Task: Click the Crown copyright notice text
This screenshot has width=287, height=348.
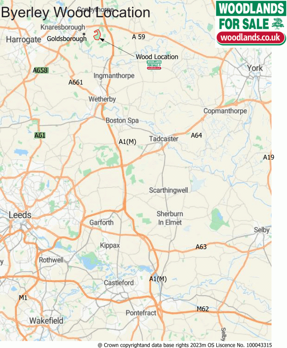Action: (184, 345)
